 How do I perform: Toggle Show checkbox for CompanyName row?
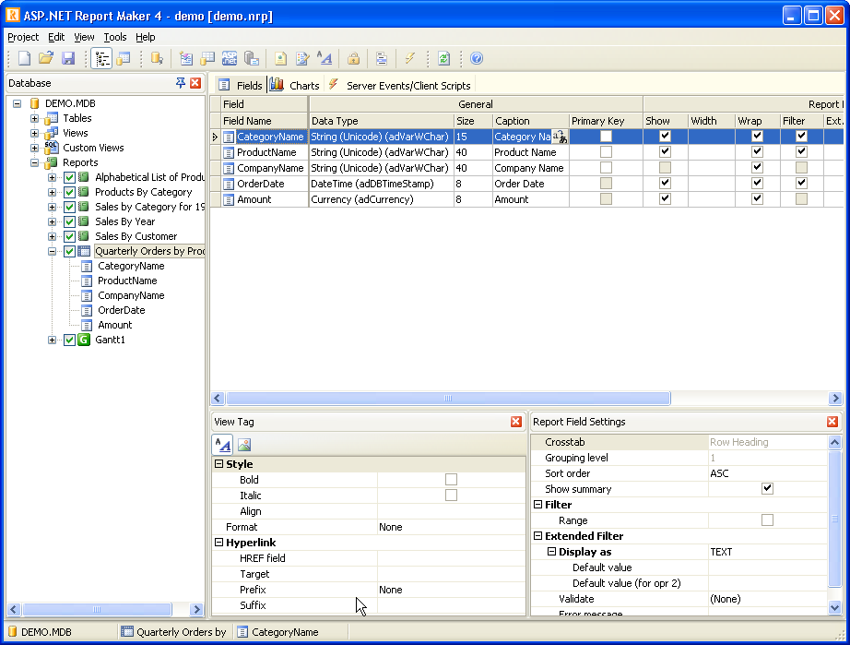click(665, 168)
